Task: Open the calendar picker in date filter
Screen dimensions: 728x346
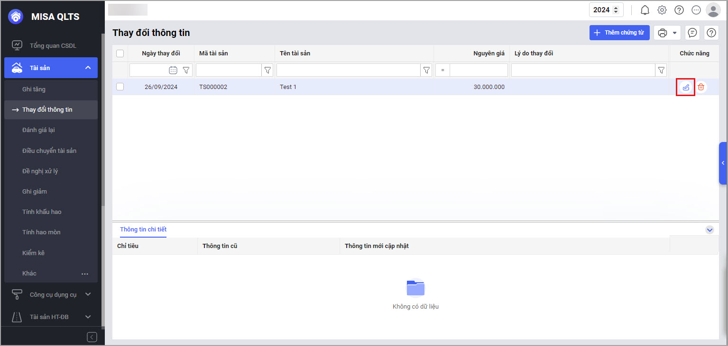Action: (173, 70)
